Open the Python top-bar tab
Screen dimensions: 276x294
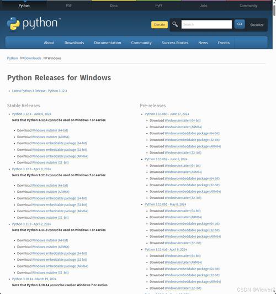[x=24, y=6]
